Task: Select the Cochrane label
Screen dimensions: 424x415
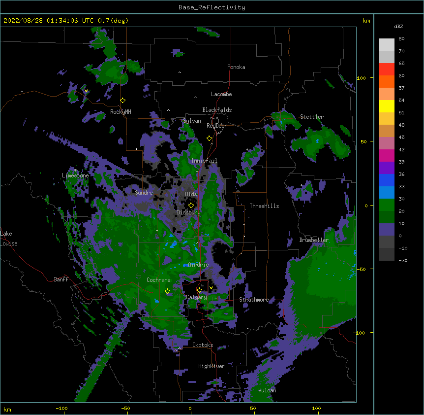Action: [x=158, y=280]
